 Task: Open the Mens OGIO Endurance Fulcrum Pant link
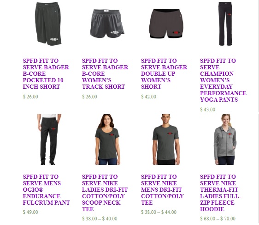(x=47, y=189)
